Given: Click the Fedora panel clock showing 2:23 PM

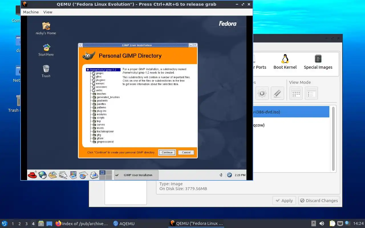Looking at the screenshot, I should tap(240, 175).
